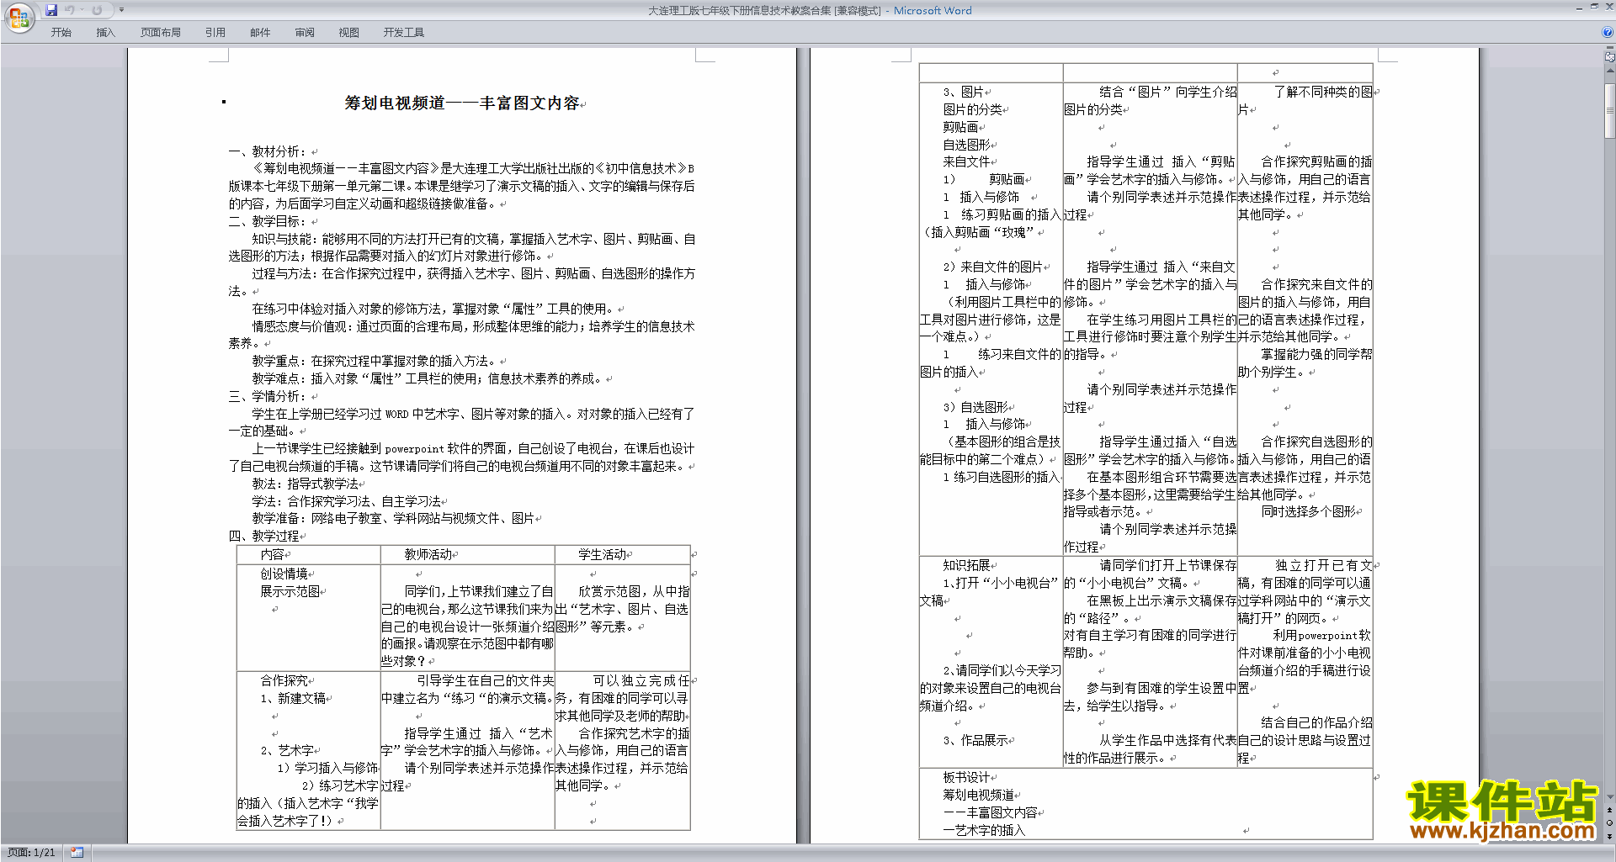This screenshot has width=1616, height=862.
Task: Open the Word Help question mark icon
Action: tap(1608, 32)
